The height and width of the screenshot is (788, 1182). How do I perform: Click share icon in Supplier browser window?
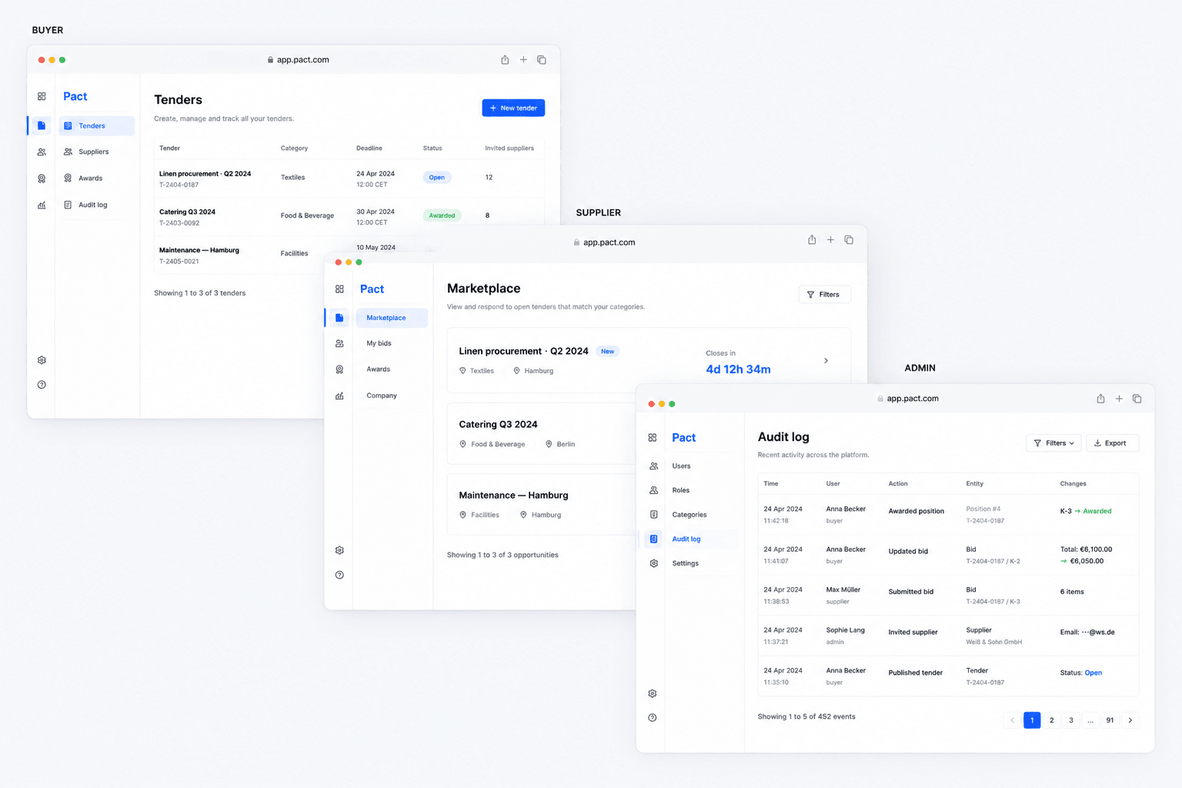[812, 240]
